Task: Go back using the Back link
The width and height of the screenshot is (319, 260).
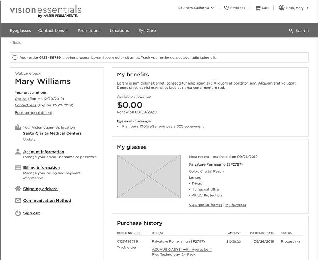Action: (x=15, y=43)
